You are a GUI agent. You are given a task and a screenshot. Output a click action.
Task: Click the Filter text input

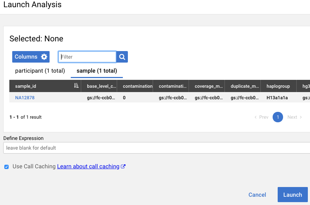87,57
